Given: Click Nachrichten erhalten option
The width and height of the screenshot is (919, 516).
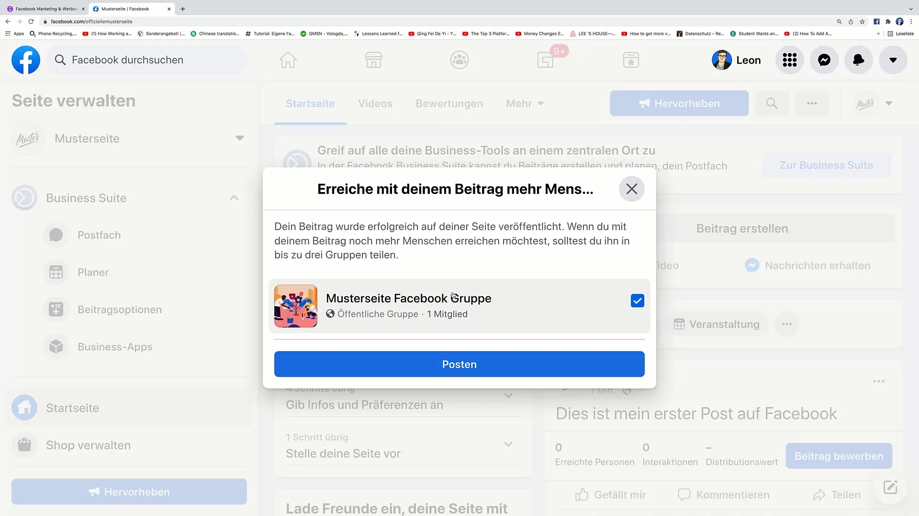Looking at the screenshot, I should [808, 266].
